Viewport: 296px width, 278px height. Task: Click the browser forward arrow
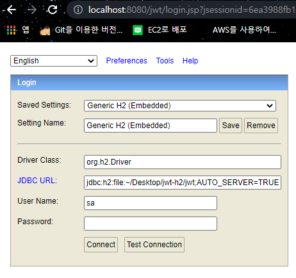32,10
